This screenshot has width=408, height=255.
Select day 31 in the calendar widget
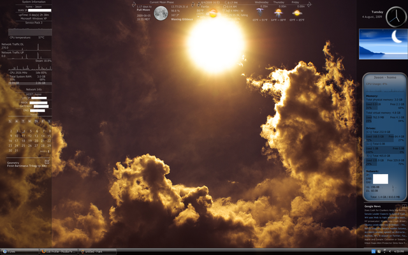[17, 150]
